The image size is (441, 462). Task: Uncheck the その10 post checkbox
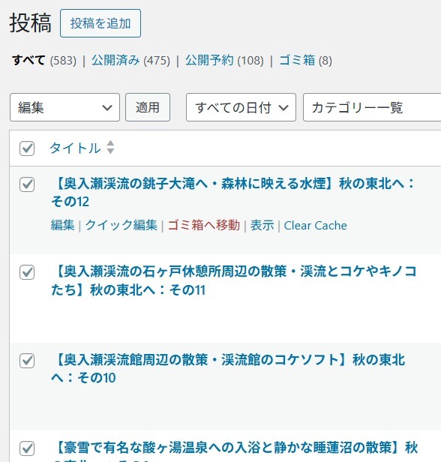click(x=27, y=361)
